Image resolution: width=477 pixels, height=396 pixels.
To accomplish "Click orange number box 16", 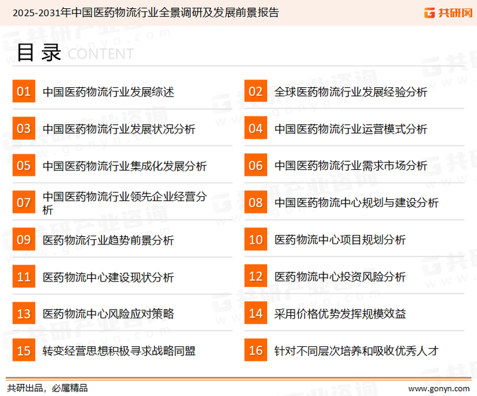I will click(256, 350).
